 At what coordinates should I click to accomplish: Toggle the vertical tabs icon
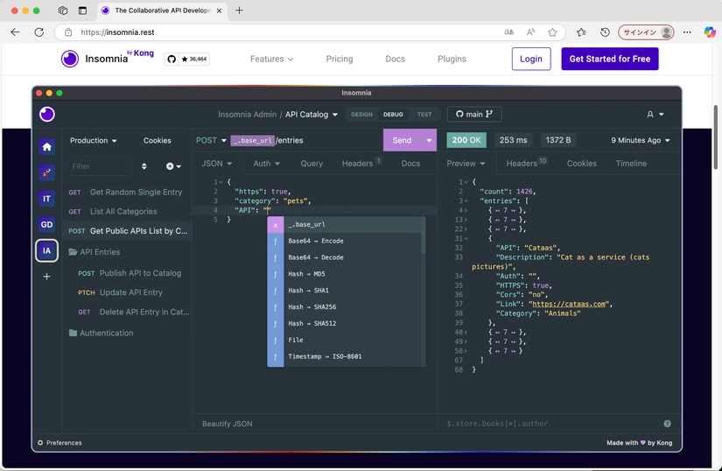[x=82, y=11]
